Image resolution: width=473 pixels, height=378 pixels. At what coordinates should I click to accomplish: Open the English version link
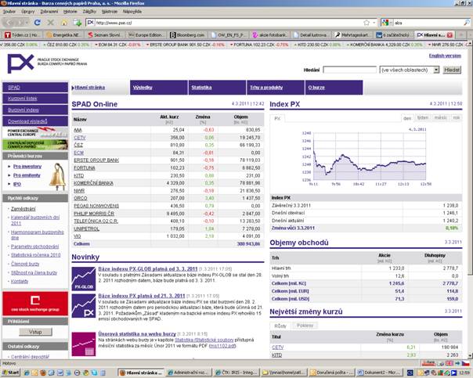point(445,56)
